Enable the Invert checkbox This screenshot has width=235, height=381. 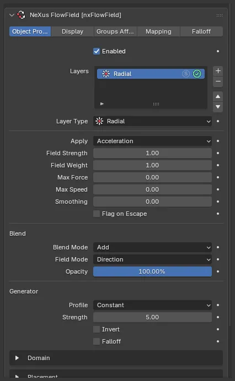[97, 329]
